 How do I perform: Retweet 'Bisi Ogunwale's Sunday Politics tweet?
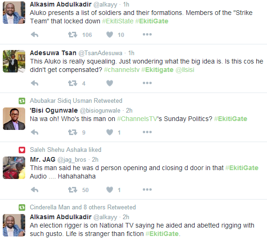(x=73, y=132)
